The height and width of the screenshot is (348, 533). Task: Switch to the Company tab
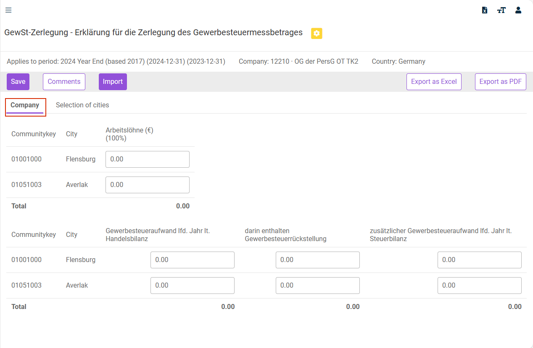[x=25, y=105]
